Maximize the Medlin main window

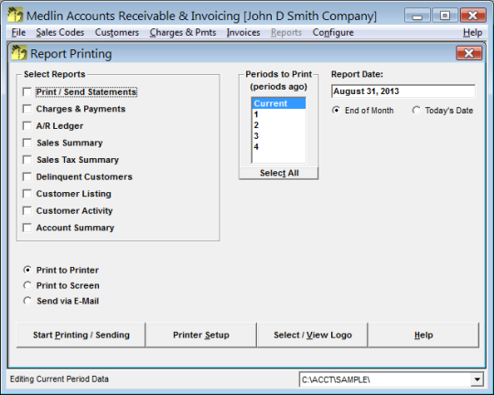(x=445, y=16)
